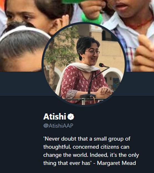This screenshot has width=154, height=173.
Task: Click the red necklace thread in banner
Action: [139, 24]
